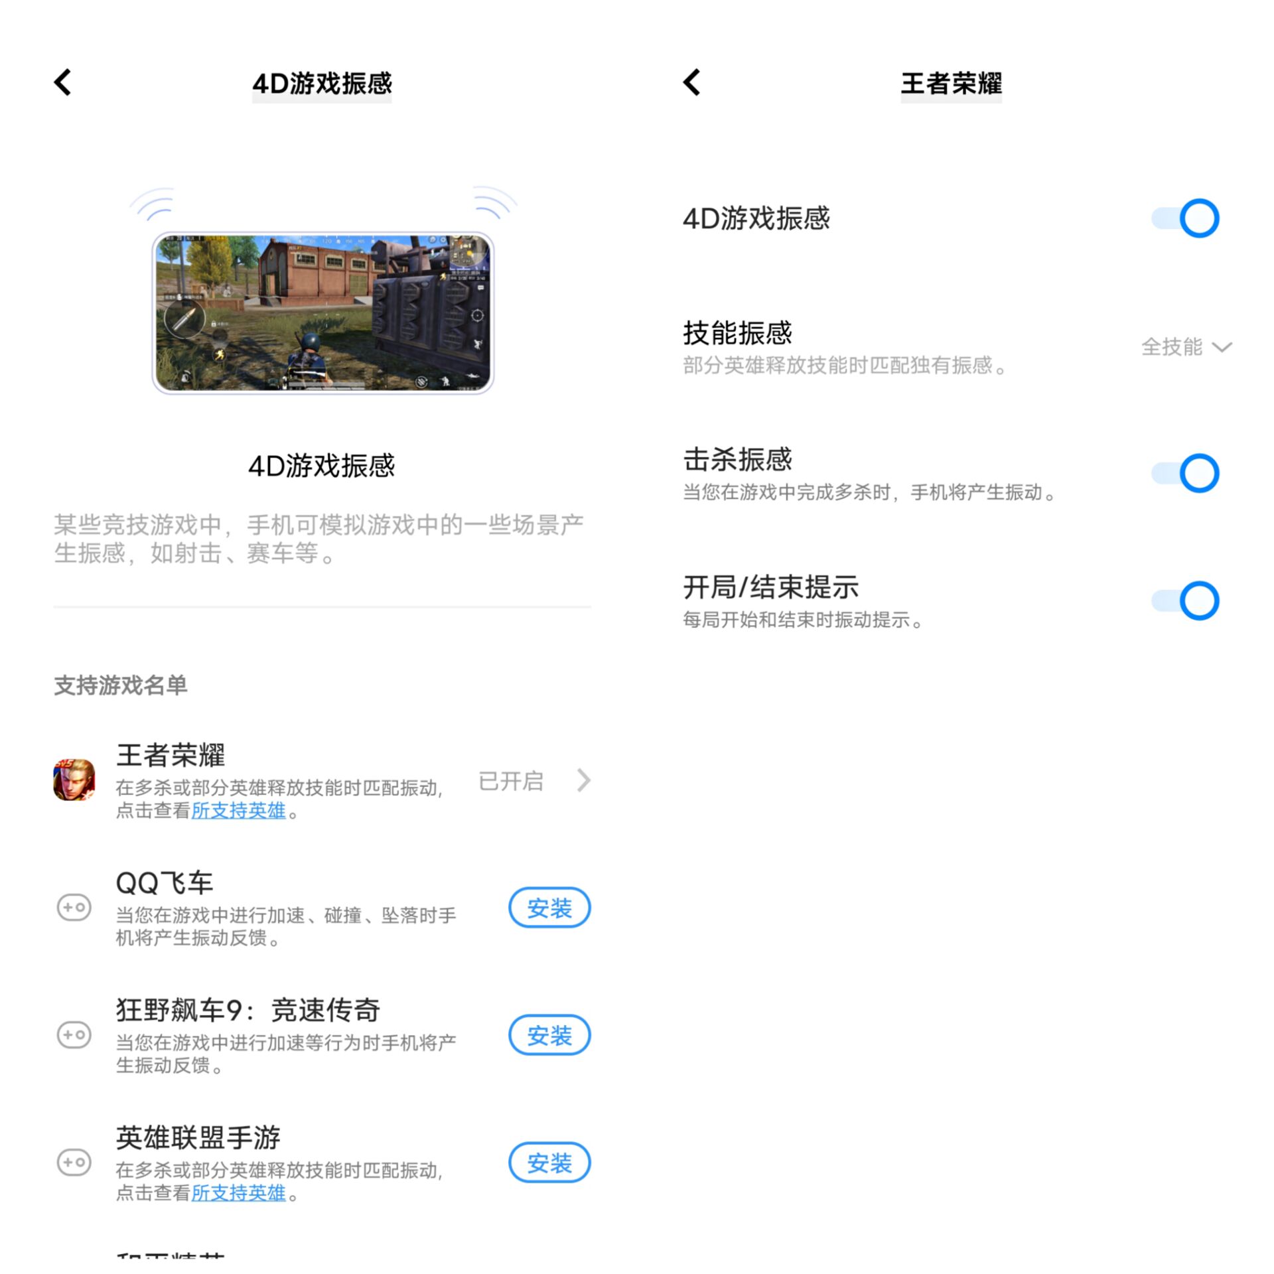Install QQ飞车 with the 安装 button
This screenshot has height=1274, width=1274.
point(549,908)
